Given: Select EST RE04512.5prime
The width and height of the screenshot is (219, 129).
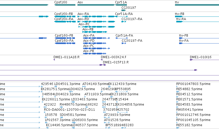Looking at the screenshot, I should coord(189,94).
